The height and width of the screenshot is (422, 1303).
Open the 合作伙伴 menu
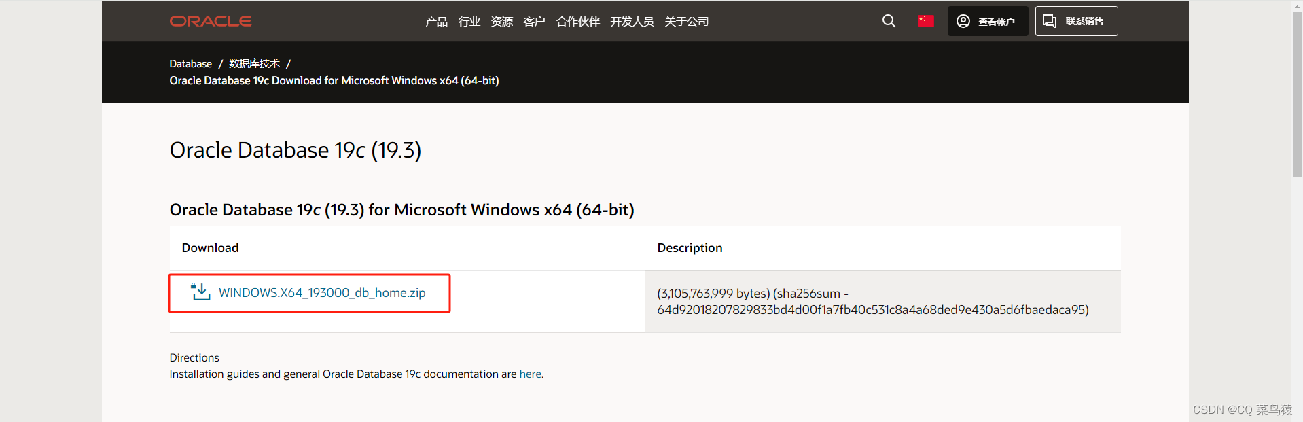(577, 22)
